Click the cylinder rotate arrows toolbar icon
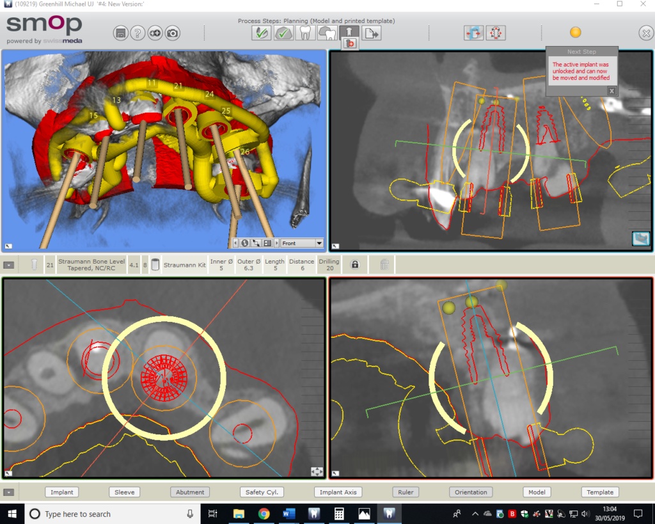655x524 pixels. (x=474, y=33)
